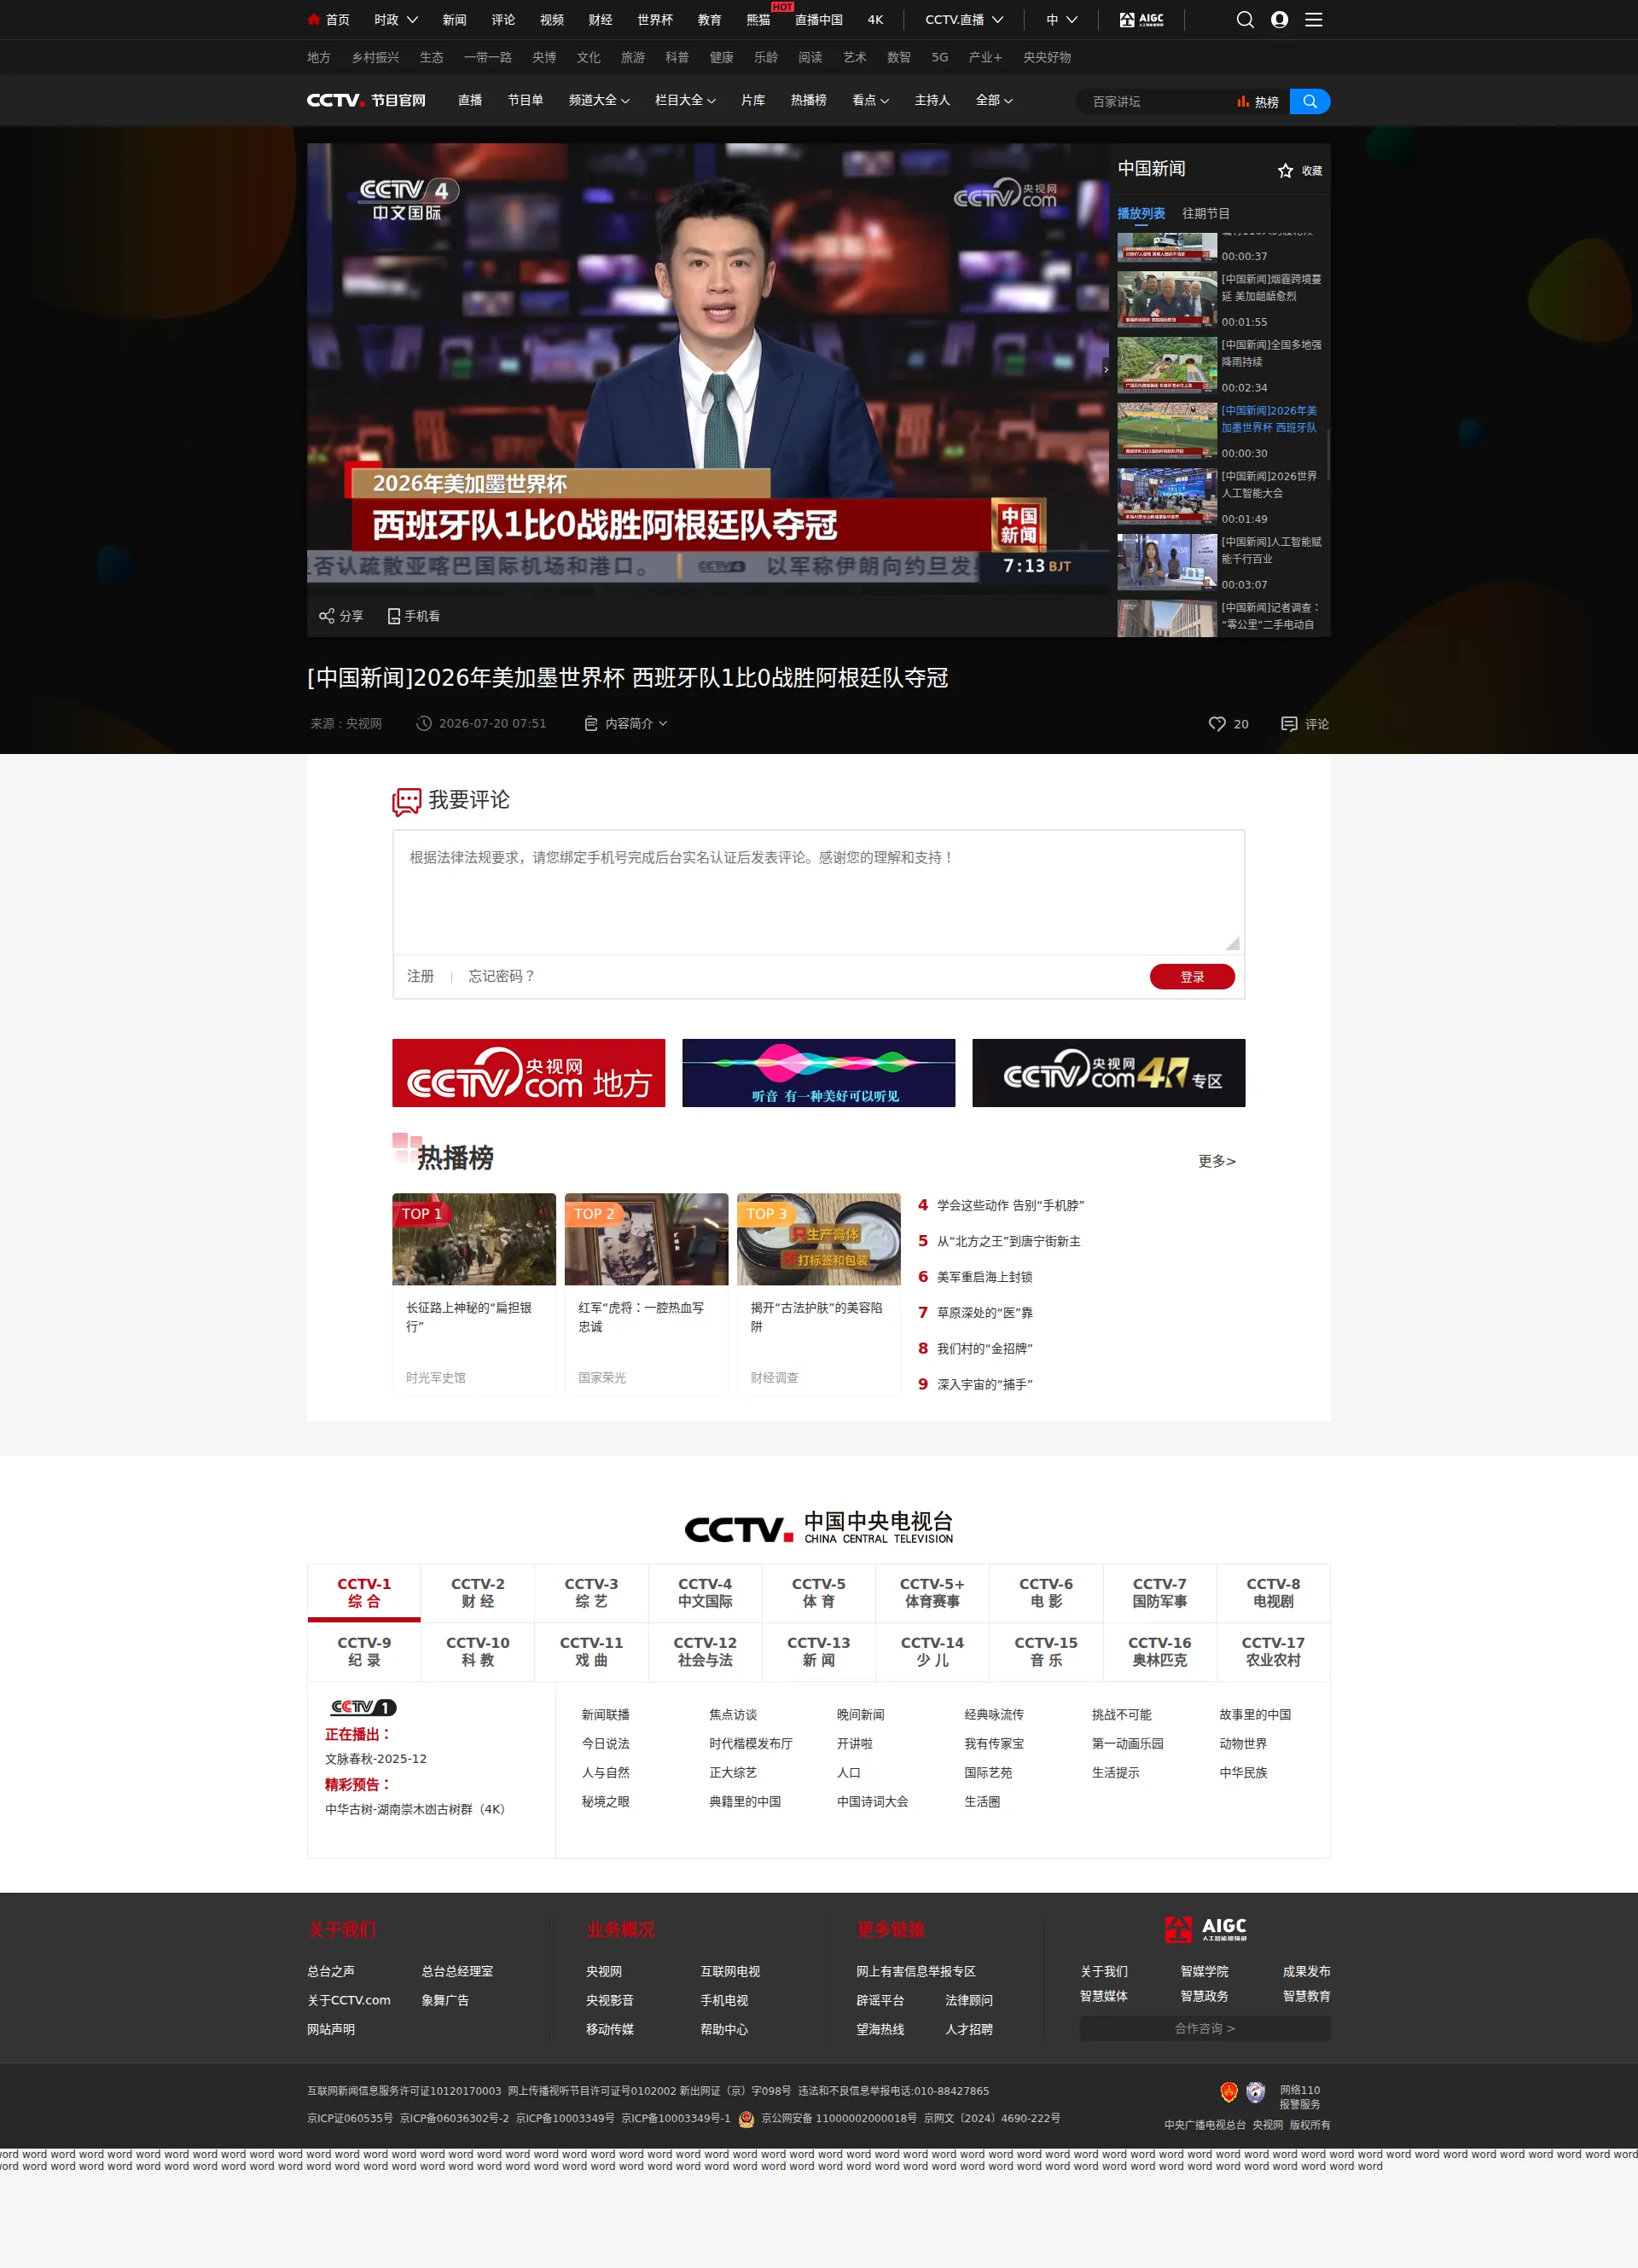Click the red home icon in top navigation
Screen dimensions: 1638x2268
click(x=314, y=19)
